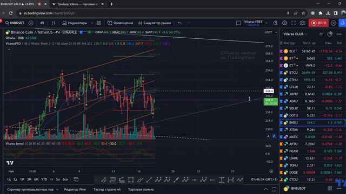Open the watchlist pie chart view icon

(x=330, y=34)
